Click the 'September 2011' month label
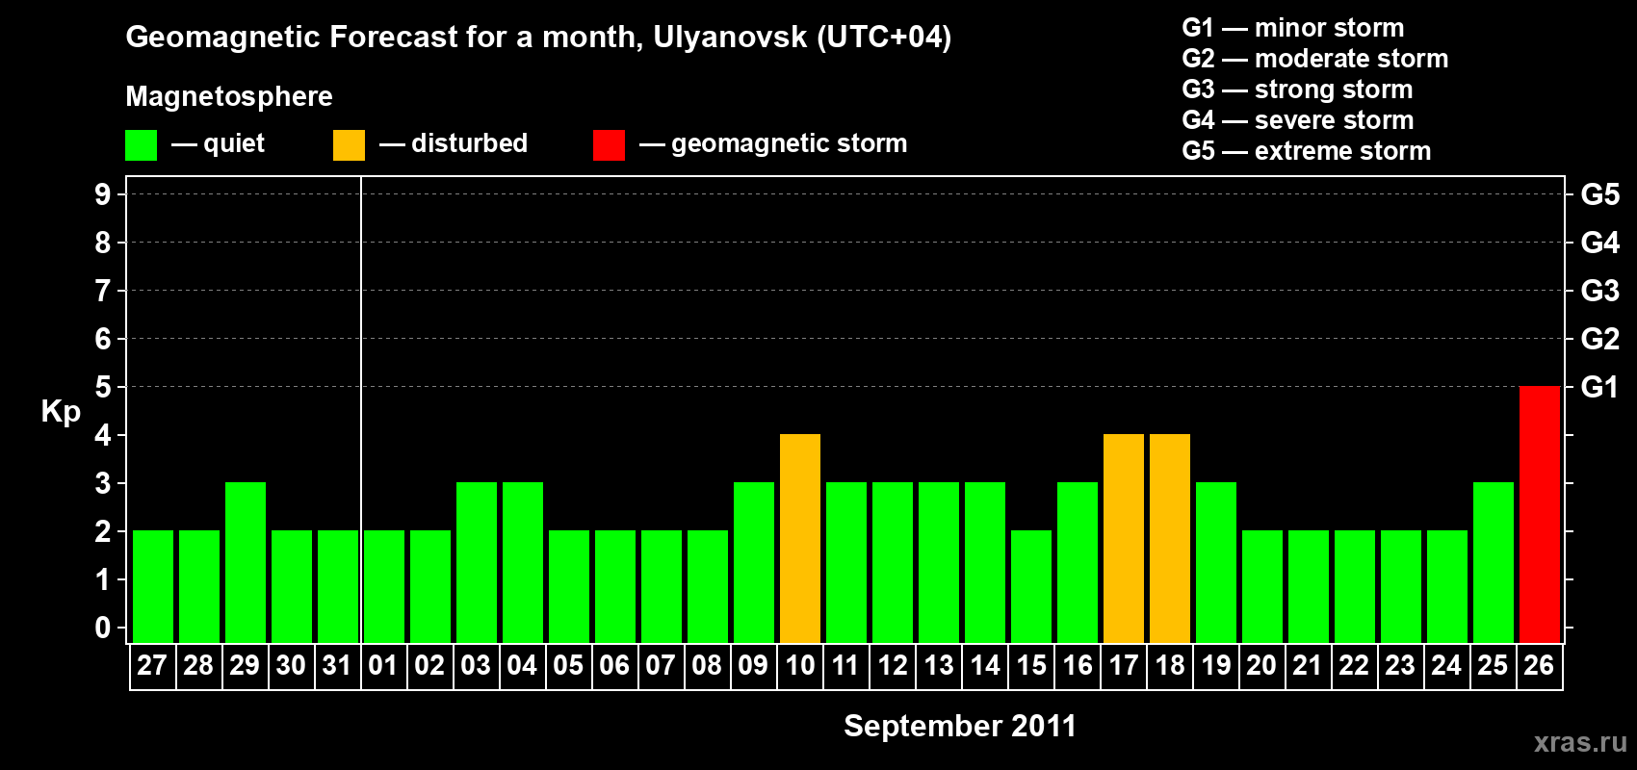The image size is (1637, 770). click(960, 726)
